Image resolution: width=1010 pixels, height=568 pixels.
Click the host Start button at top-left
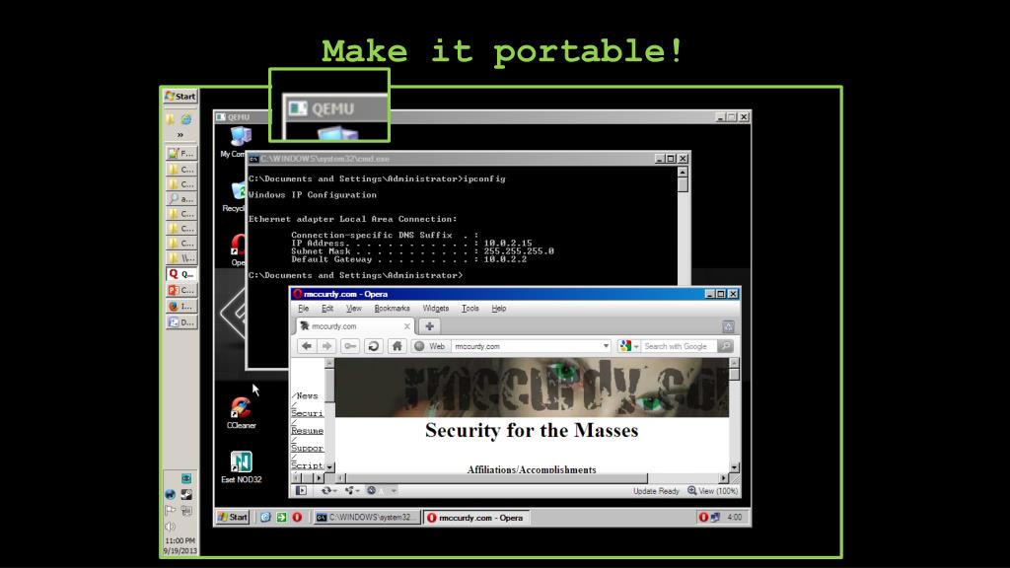[x=180, y=96]
